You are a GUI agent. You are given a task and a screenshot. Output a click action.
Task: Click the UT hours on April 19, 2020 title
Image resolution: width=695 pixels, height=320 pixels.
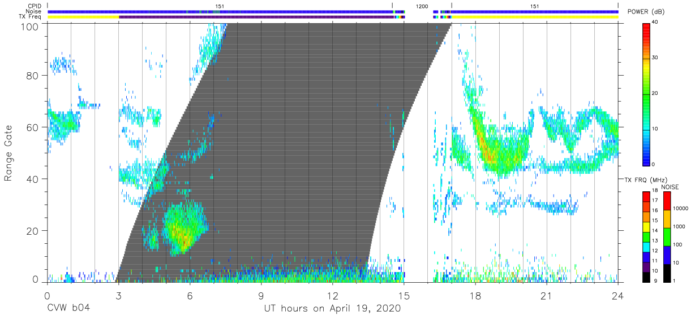332,308
